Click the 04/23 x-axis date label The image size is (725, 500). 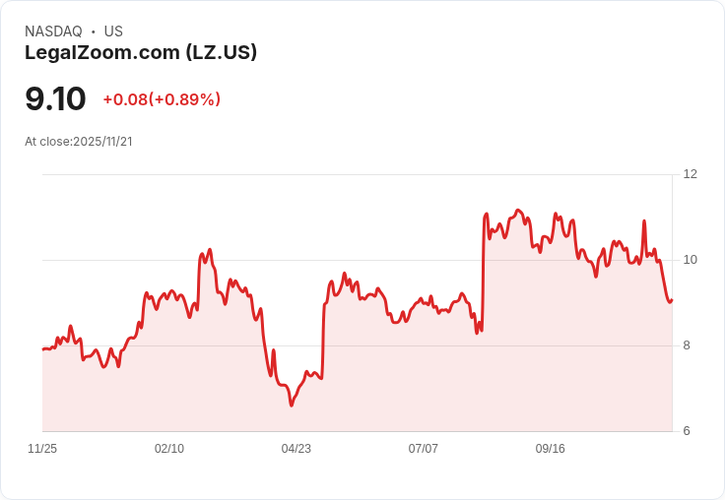click(296, 448)
